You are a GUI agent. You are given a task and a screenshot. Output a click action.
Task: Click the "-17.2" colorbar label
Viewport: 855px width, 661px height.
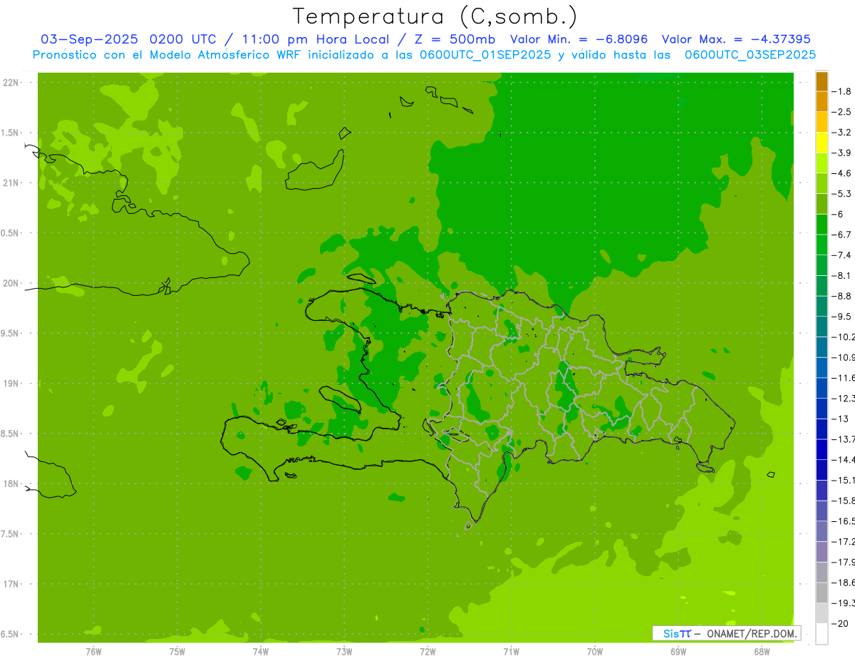coord(844,542)
